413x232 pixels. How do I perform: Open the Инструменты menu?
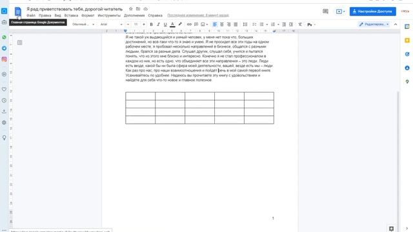pyautogui.click(x=109, y=15)
